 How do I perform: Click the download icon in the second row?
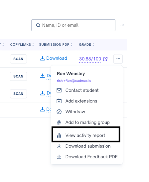pyautogui.click(x=42, y=76)
